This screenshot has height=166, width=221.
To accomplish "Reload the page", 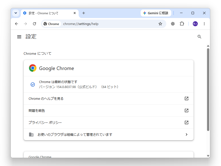I will [34, 24].
